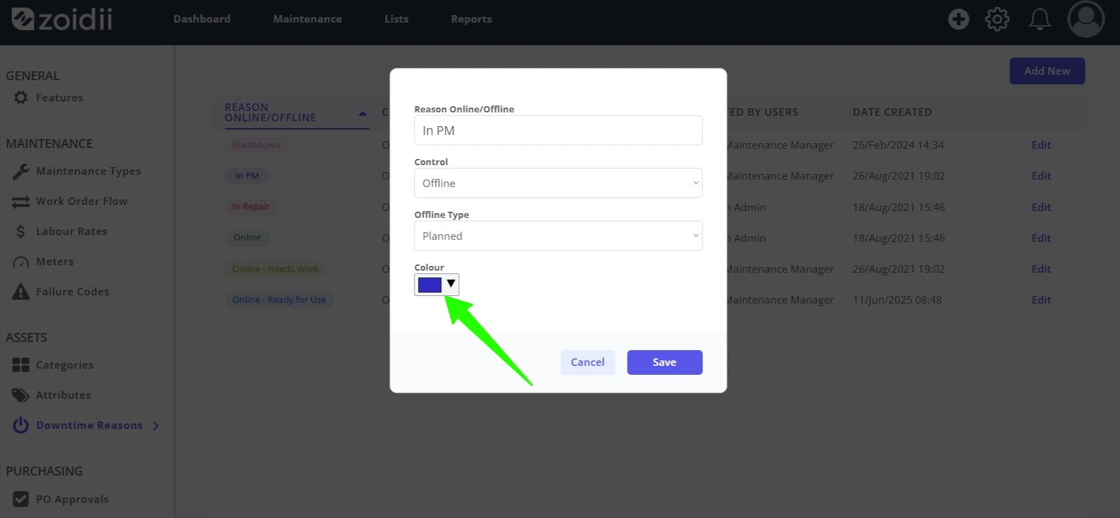The image size is (1120, 518).
Task: Open the Colour picker swatch
Action: (430, 285)
